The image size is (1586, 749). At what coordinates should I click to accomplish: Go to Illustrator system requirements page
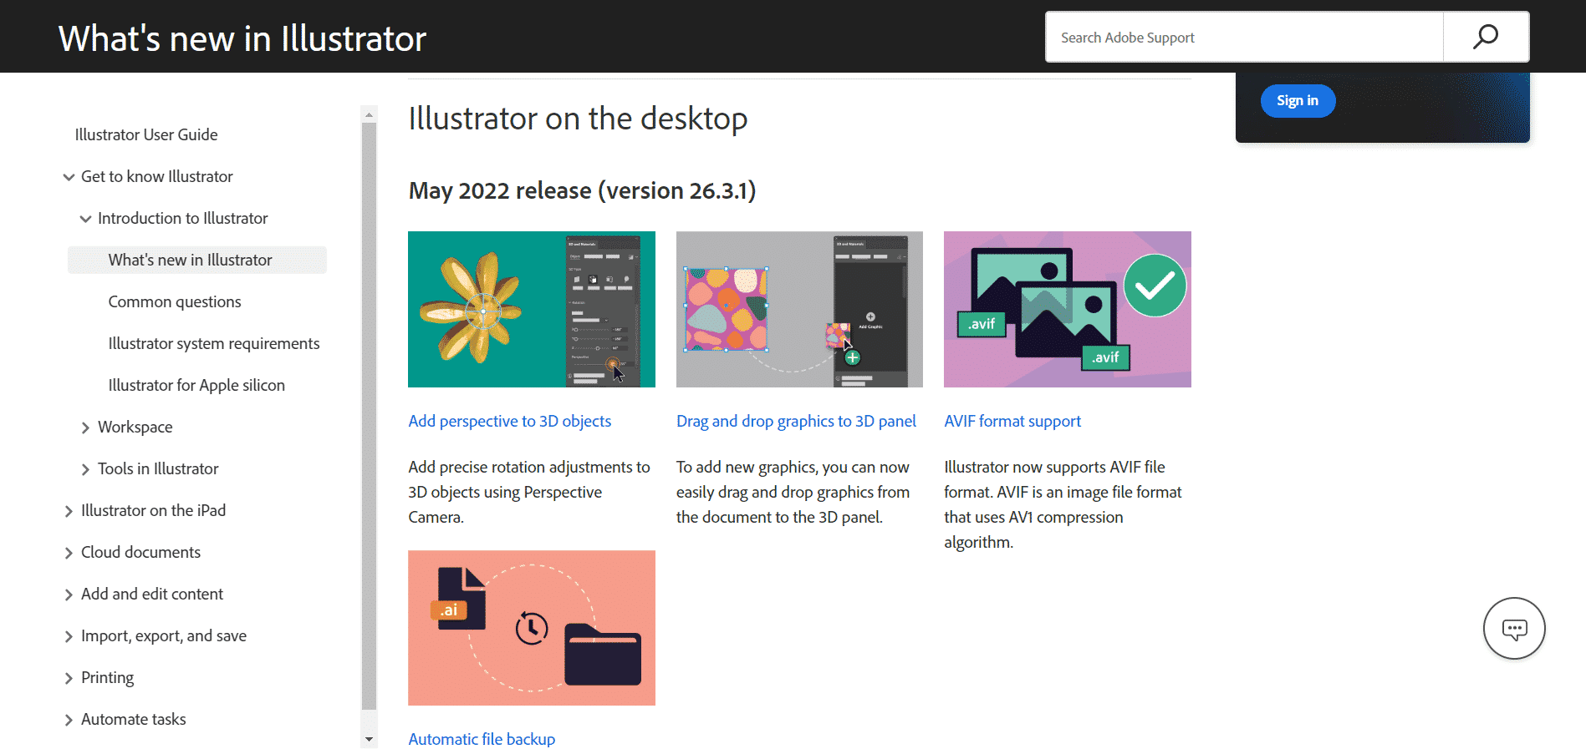[x=213, y=343]
